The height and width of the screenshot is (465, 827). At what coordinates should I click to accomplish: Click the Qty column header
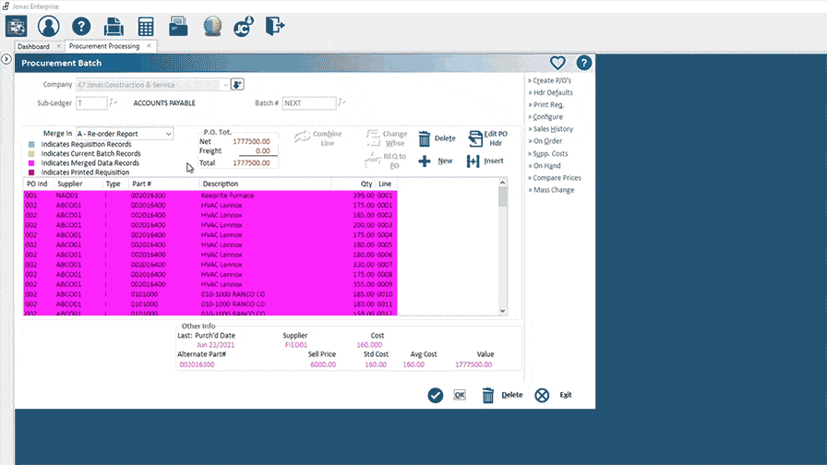point(366,184)
